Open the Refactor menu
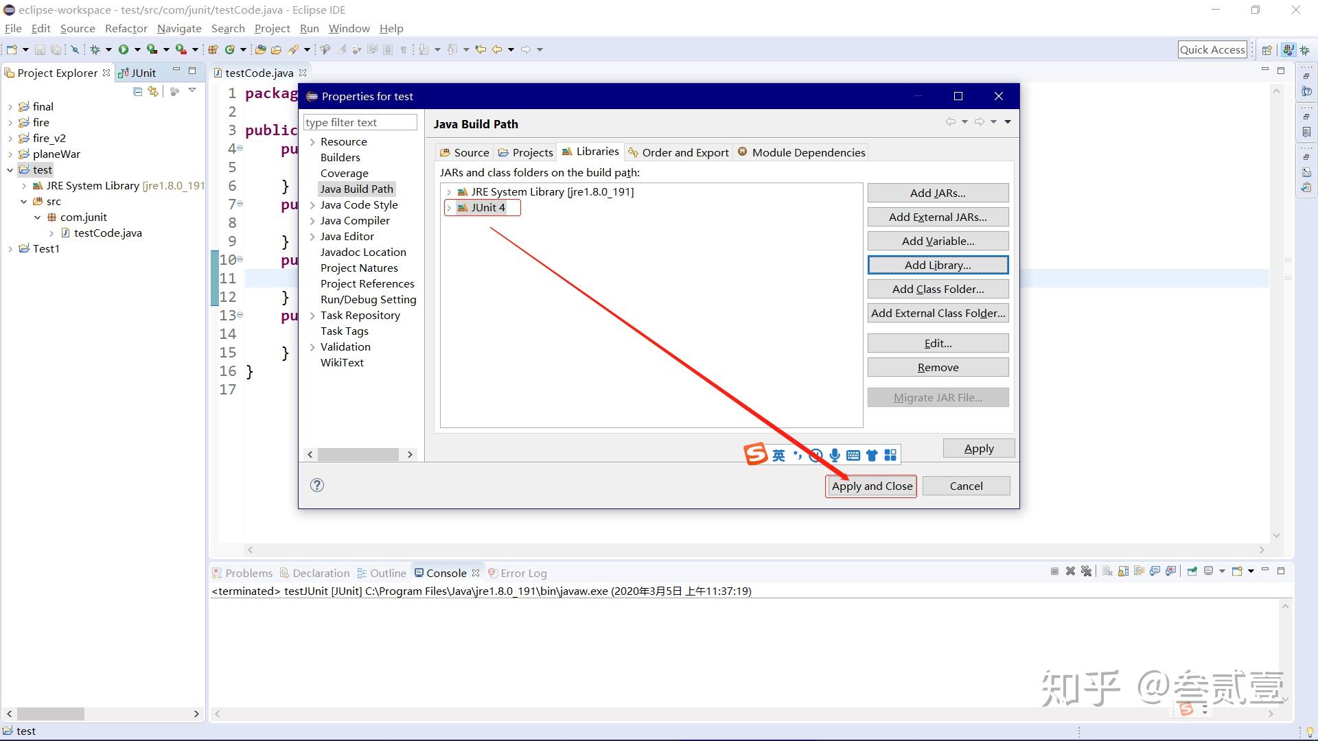Viewport: 1318px width, 741px height. click(126, 28)
